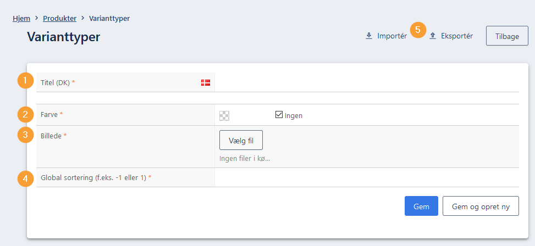Image resolution: width=535 pixels, height=246 pixels.
Task: Click orange numbered marker 1
Action: (x=26, y=81)
